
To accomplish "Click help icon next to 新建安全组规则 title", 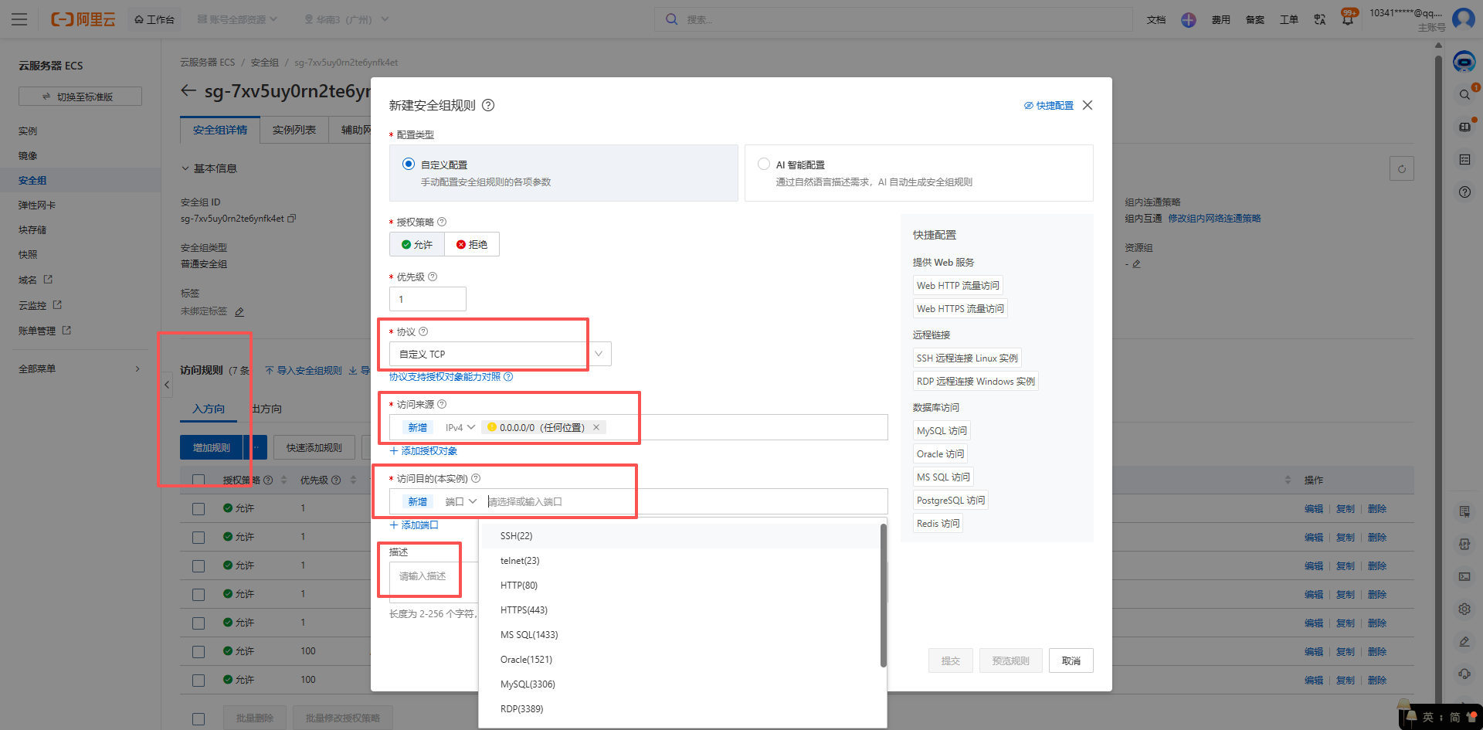I will point(488,105).
